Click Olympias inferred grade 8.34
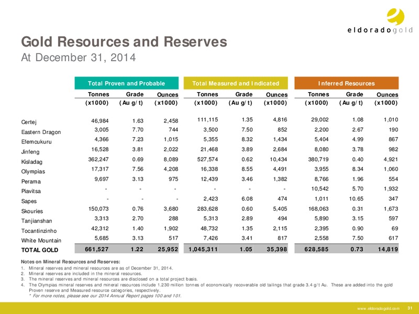419x314 pixels. [x=358, y=169]
